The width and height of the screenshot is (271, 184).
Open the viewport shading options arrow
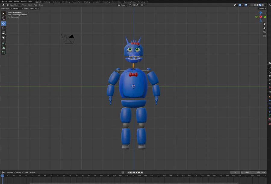pos(265,5)
